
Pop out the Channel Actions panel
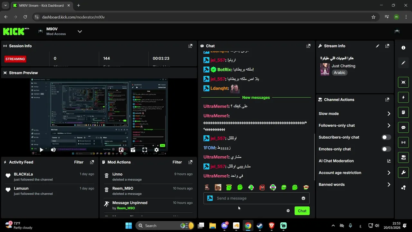(x=387, y=100)
